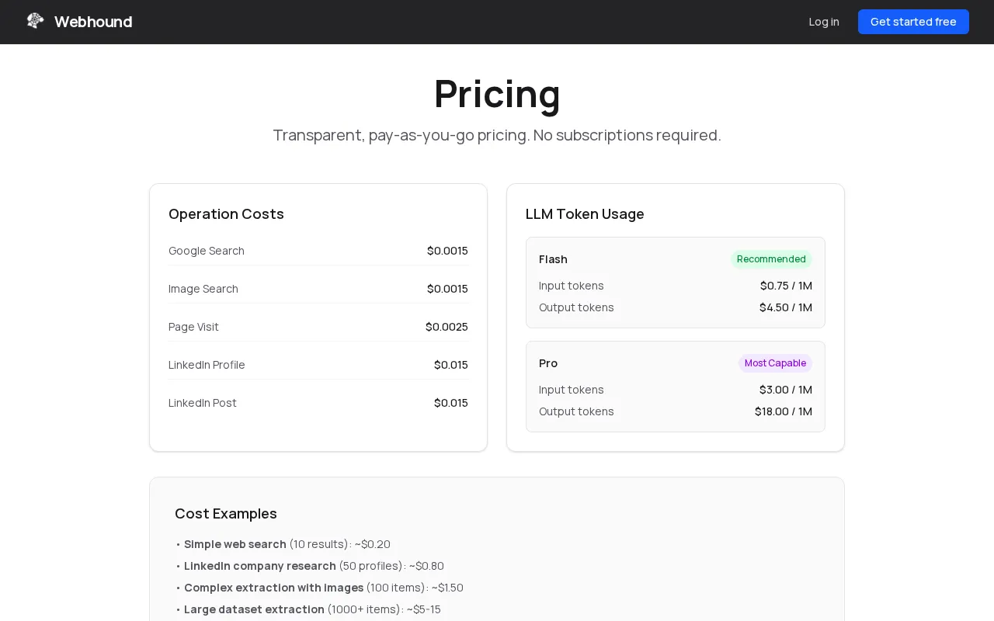Select Pro Input tokens label
This screenshot has width=994, height=621.
pos(572,390)
